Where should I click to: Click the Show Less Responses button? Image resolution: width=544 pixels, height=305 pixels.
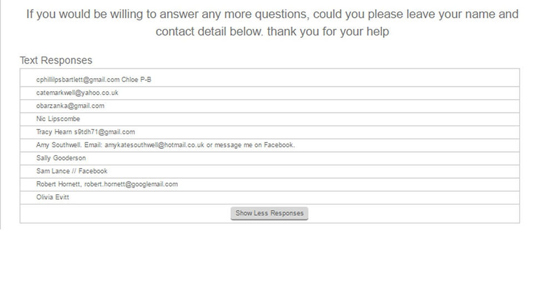pos(269,213)
